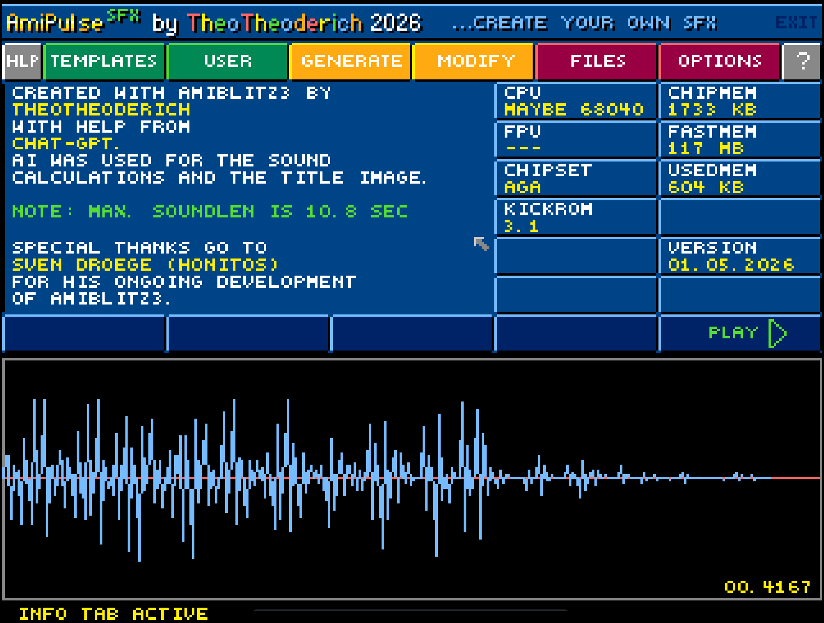Open the TEMPLATES tab

[104, 61]
